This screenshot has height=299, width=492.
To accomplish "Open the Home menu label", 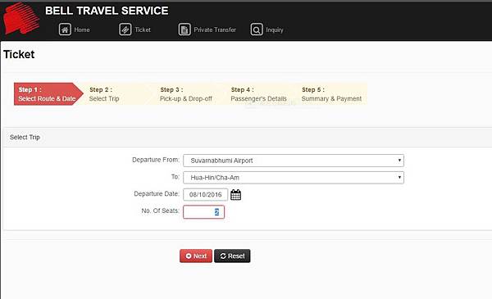I will 82,29.
